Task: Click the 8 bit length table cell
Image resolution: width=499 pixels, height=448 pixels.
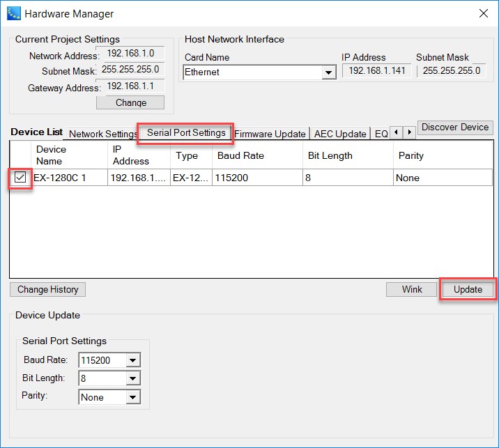Action: point(348,178)
